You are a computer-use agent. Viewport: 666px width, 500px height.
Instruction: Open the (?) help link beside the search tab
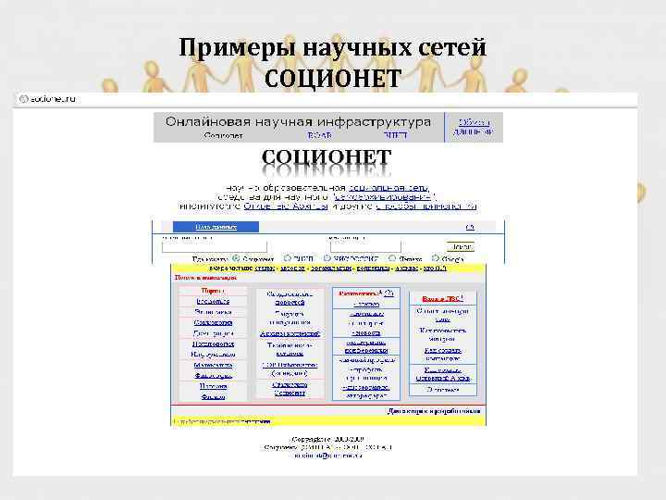click(470, 227)
